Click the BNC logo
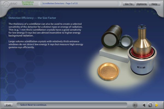The width and height of the screenshot is (164, 109). coord(10,4)
